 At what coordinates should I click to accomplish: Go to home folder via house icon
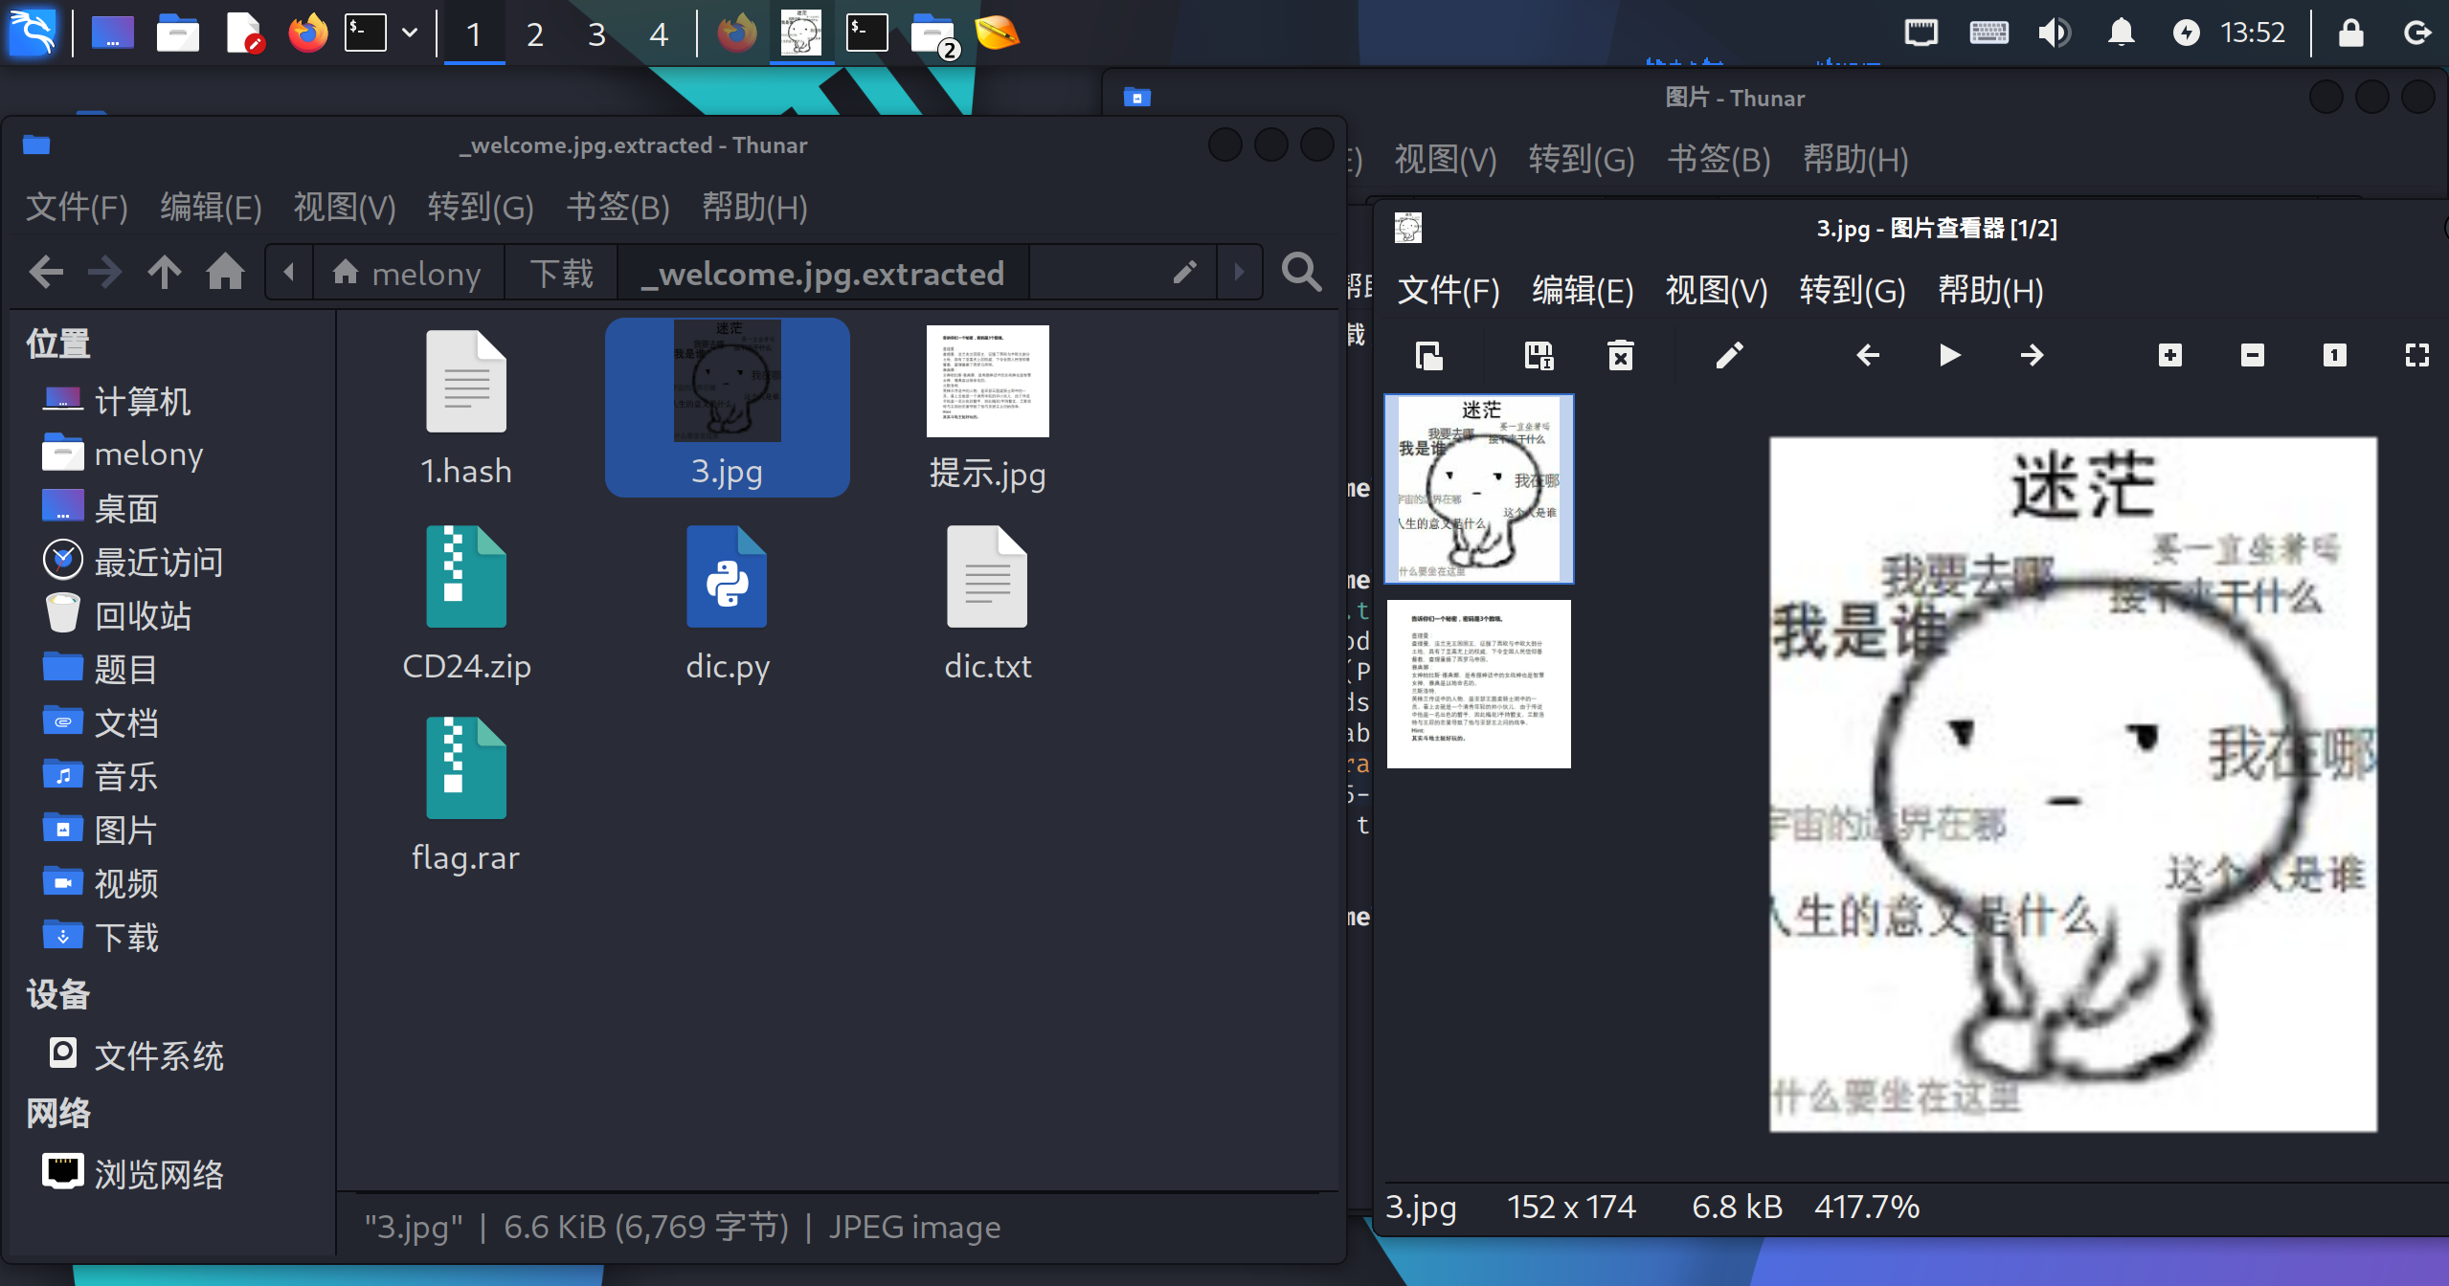pyautogui.click(x=225, y=273)
